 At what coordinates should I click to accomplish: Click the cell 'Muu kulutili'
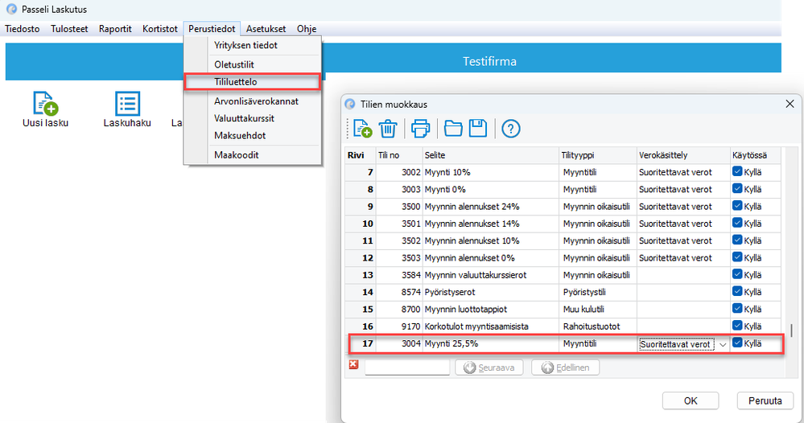598,310
